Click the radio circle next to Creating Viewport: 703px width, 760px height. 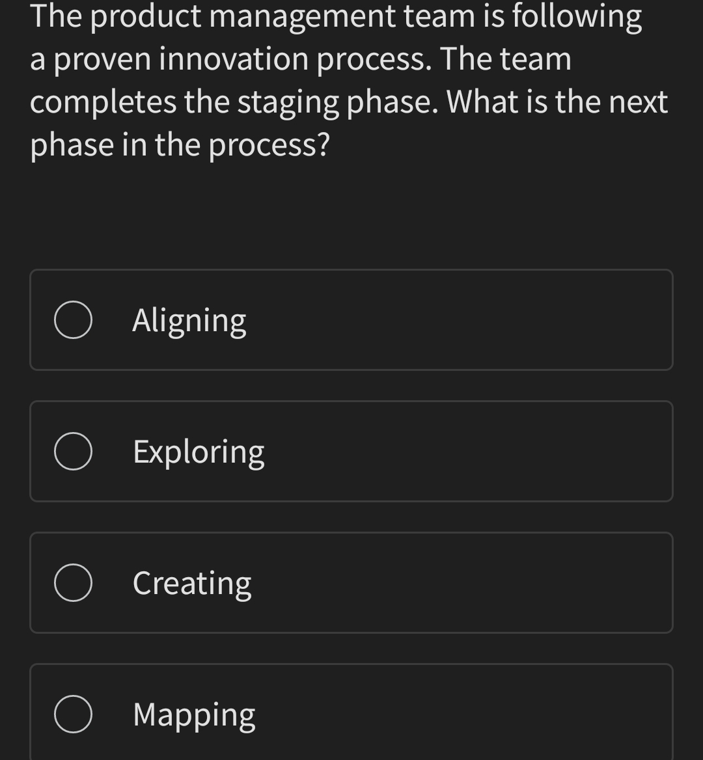point(73,582)
